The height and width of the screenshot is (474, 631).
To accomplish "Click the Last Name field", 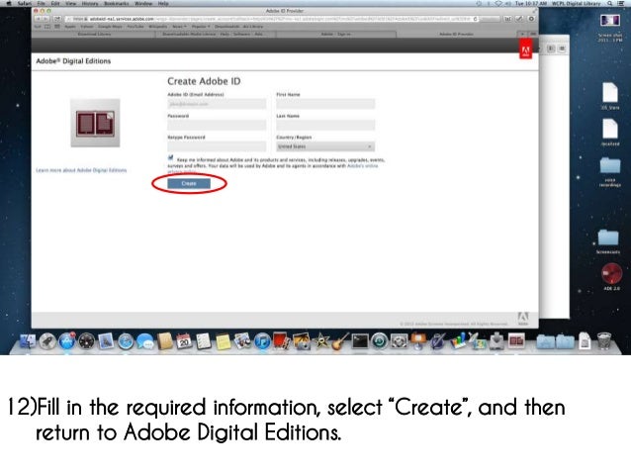I will pos(325,126).
